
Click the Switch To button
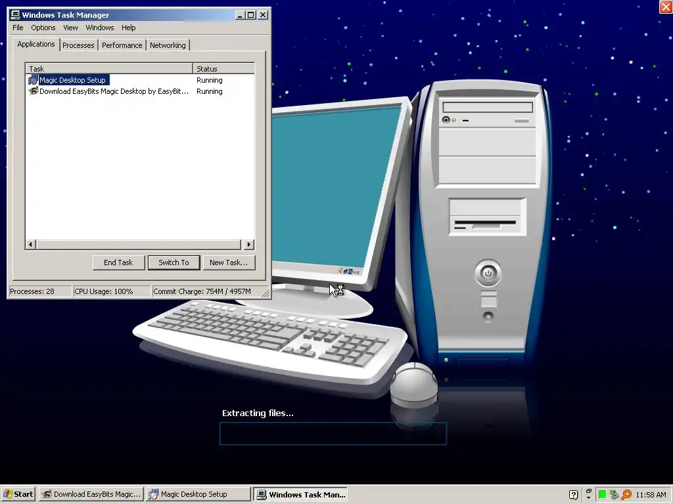point(174,262)
